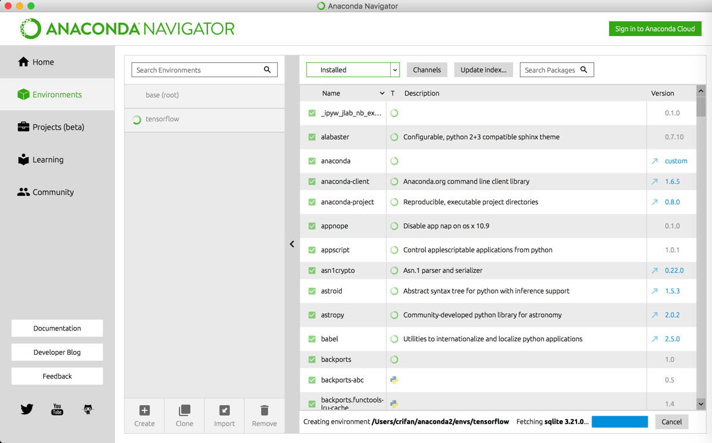This screenshot has width=712, height=443.
Task: Toggle the anaconda-client checkbox
Action: 312,182
